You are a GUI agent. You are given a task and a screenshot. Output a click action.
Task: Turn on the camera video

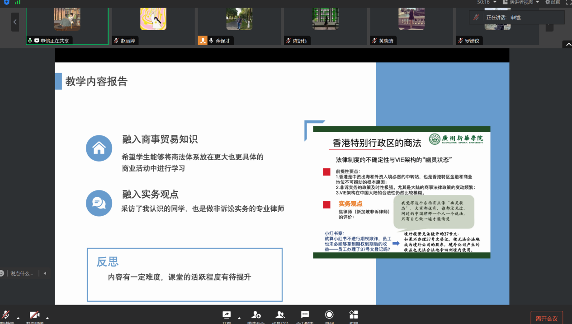[x=35, y=315]
